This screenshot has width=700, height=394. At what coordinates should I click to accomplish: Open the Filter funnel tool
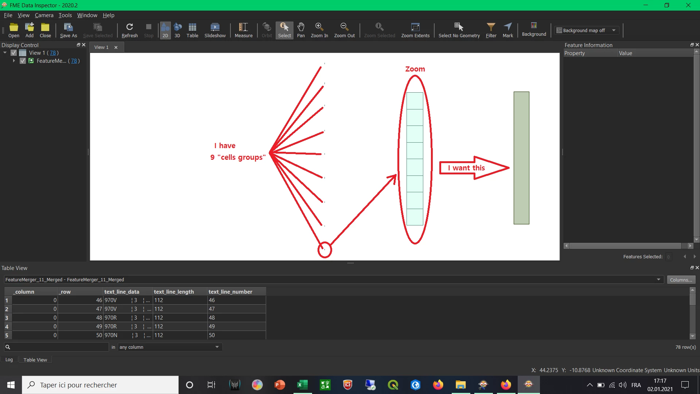point(491,30)
